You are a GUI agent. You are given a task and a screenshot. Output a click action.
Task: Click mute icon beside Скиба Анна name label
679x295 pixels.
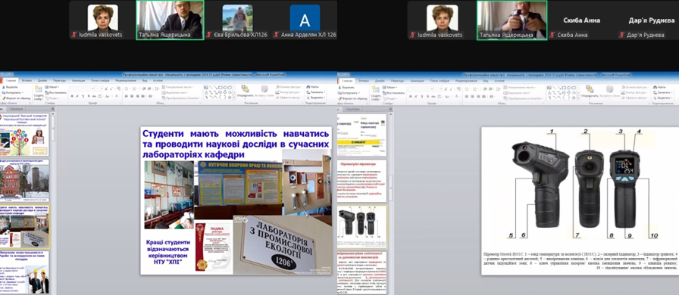pyautogui.click(x=552, y=35)
